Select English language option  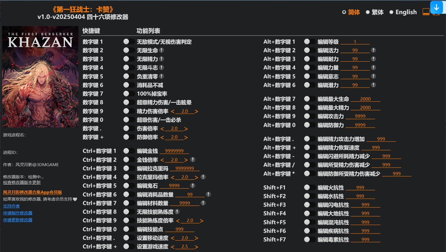click(x=403, y=12)
